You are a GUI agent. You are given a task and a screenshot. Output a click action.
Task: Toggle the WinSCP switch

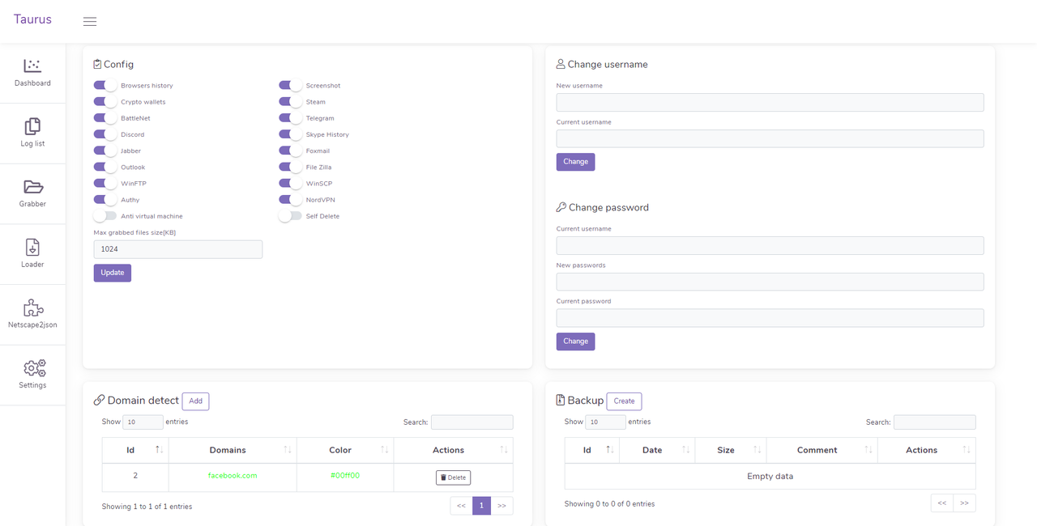coord(290,184)
